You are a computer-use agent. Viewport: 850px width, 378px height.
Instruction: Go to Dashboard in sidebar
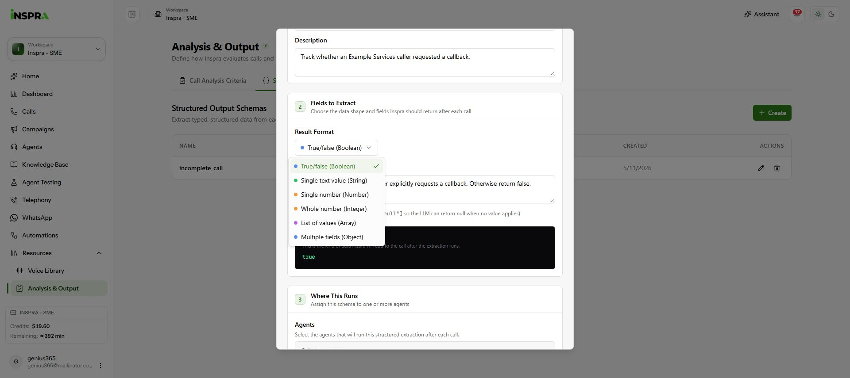pyautogui.click(x=57, y=94)
